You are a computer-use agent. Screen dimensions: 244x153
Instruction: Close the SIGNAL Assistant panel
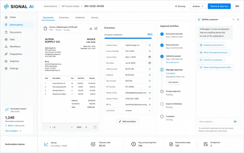click(x=238, y=19)
